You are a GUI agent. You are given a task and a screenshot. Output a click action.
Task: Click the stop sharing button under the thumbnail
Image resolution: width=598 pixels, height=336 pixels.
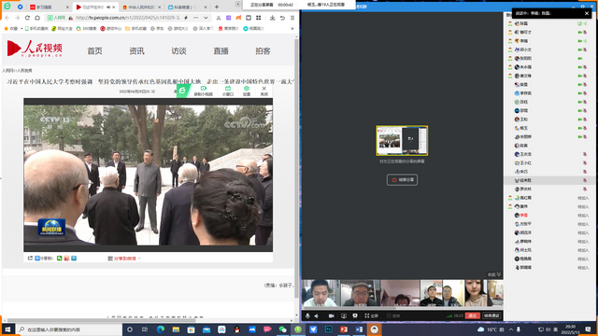point(402,180)
